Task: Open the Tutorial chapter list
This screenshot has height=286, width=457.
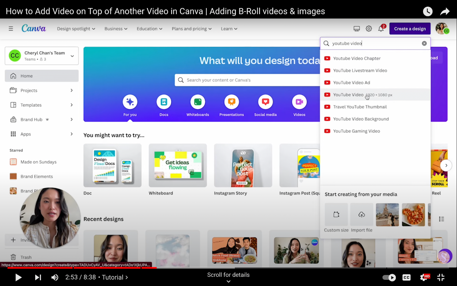Action: click(115, 277)
